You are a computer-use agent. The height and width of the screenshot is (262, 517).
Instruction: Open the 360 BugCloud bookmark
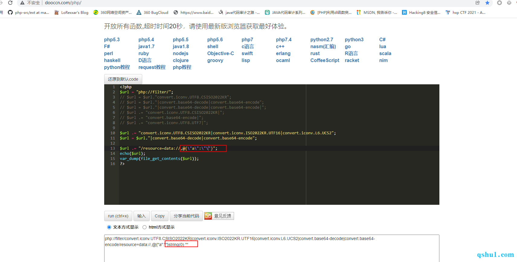[x=153, y=12]
